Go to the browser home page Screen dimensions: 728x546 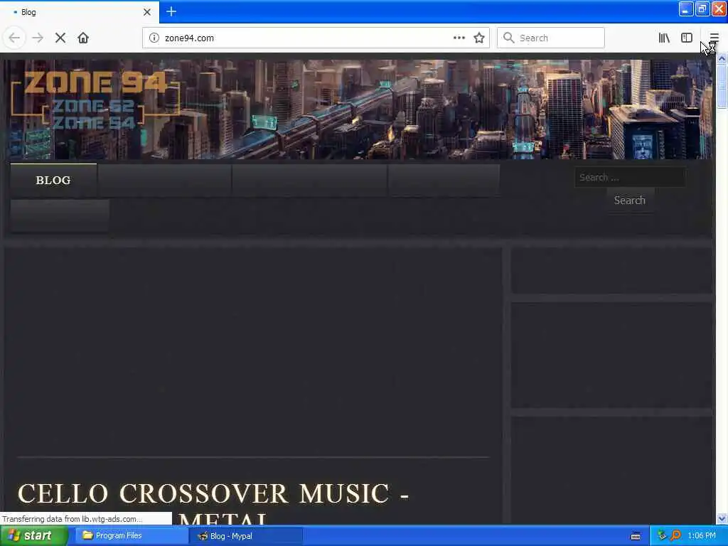83,38
